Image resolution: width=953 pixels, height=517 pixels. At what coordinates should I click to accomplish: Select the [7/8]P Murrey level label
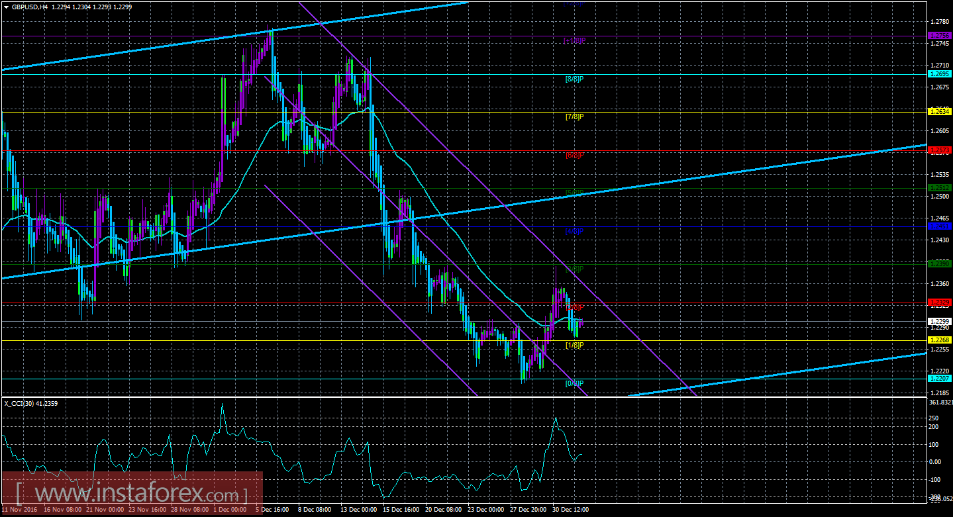(574, 117)
